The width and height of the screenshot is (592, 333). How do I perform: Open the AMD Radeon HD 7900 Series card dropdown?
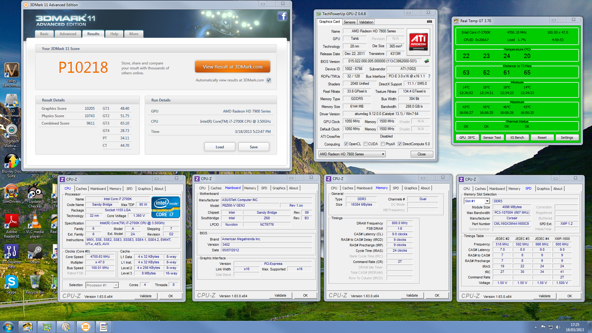tap(352, 154)
